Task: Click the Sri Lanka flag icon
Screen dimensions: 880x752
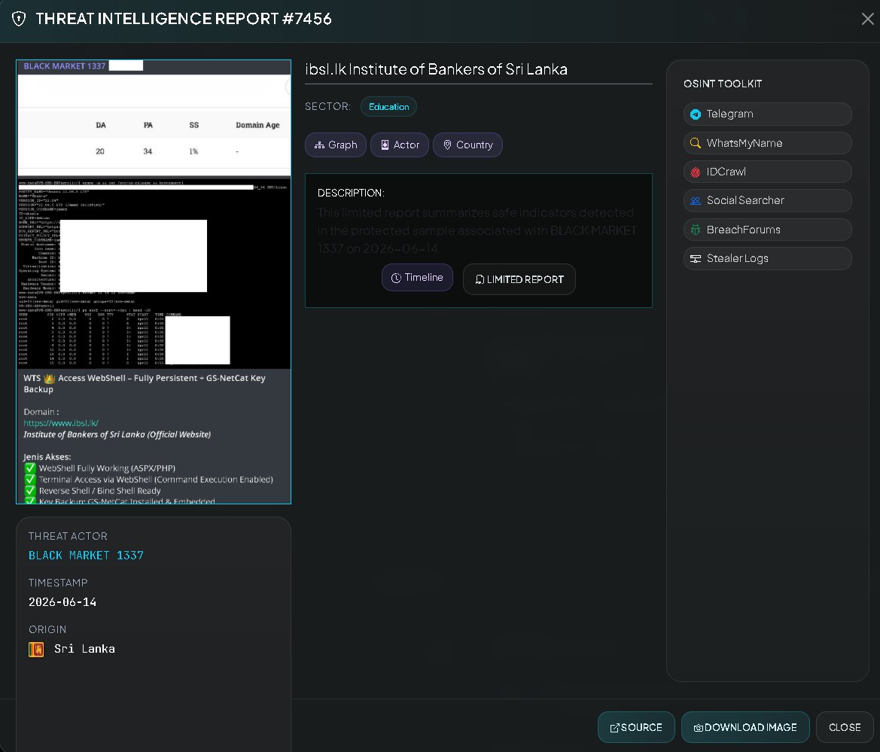Action: [36, 650]
